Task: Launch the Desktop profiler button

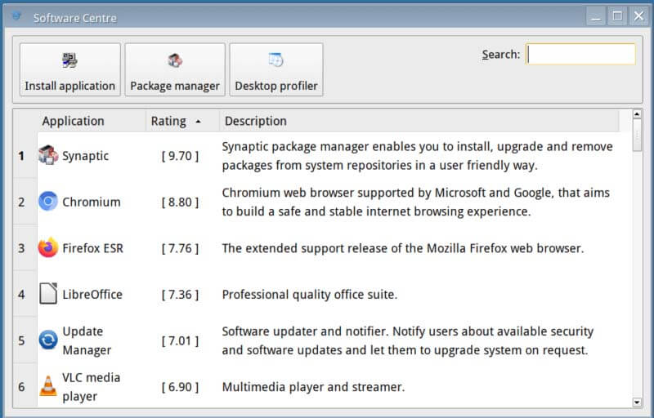Action: click(x=276, y=70)
